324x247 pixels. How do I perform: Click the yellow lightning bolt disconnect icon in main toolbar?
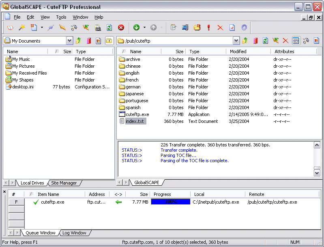(x=62, y=28)
